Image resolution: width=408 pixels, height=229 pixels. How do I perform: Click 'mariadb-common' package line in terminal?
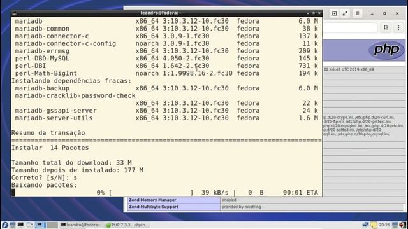[x=166, y=29]
